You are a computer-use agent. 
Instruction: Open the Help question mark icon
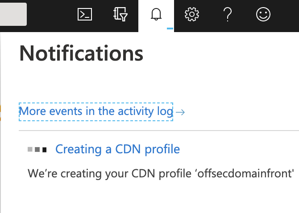[x=228, y=14]
